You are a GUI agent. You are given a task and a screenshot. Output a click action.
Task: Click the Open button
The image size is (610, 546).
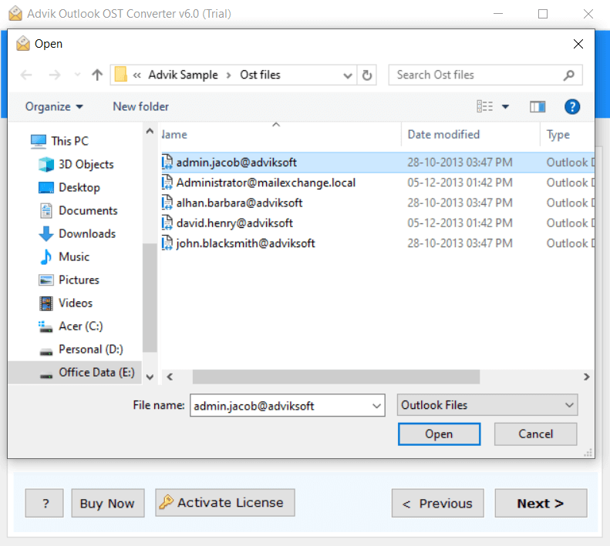pyautogui.click(x=439, y=434)
